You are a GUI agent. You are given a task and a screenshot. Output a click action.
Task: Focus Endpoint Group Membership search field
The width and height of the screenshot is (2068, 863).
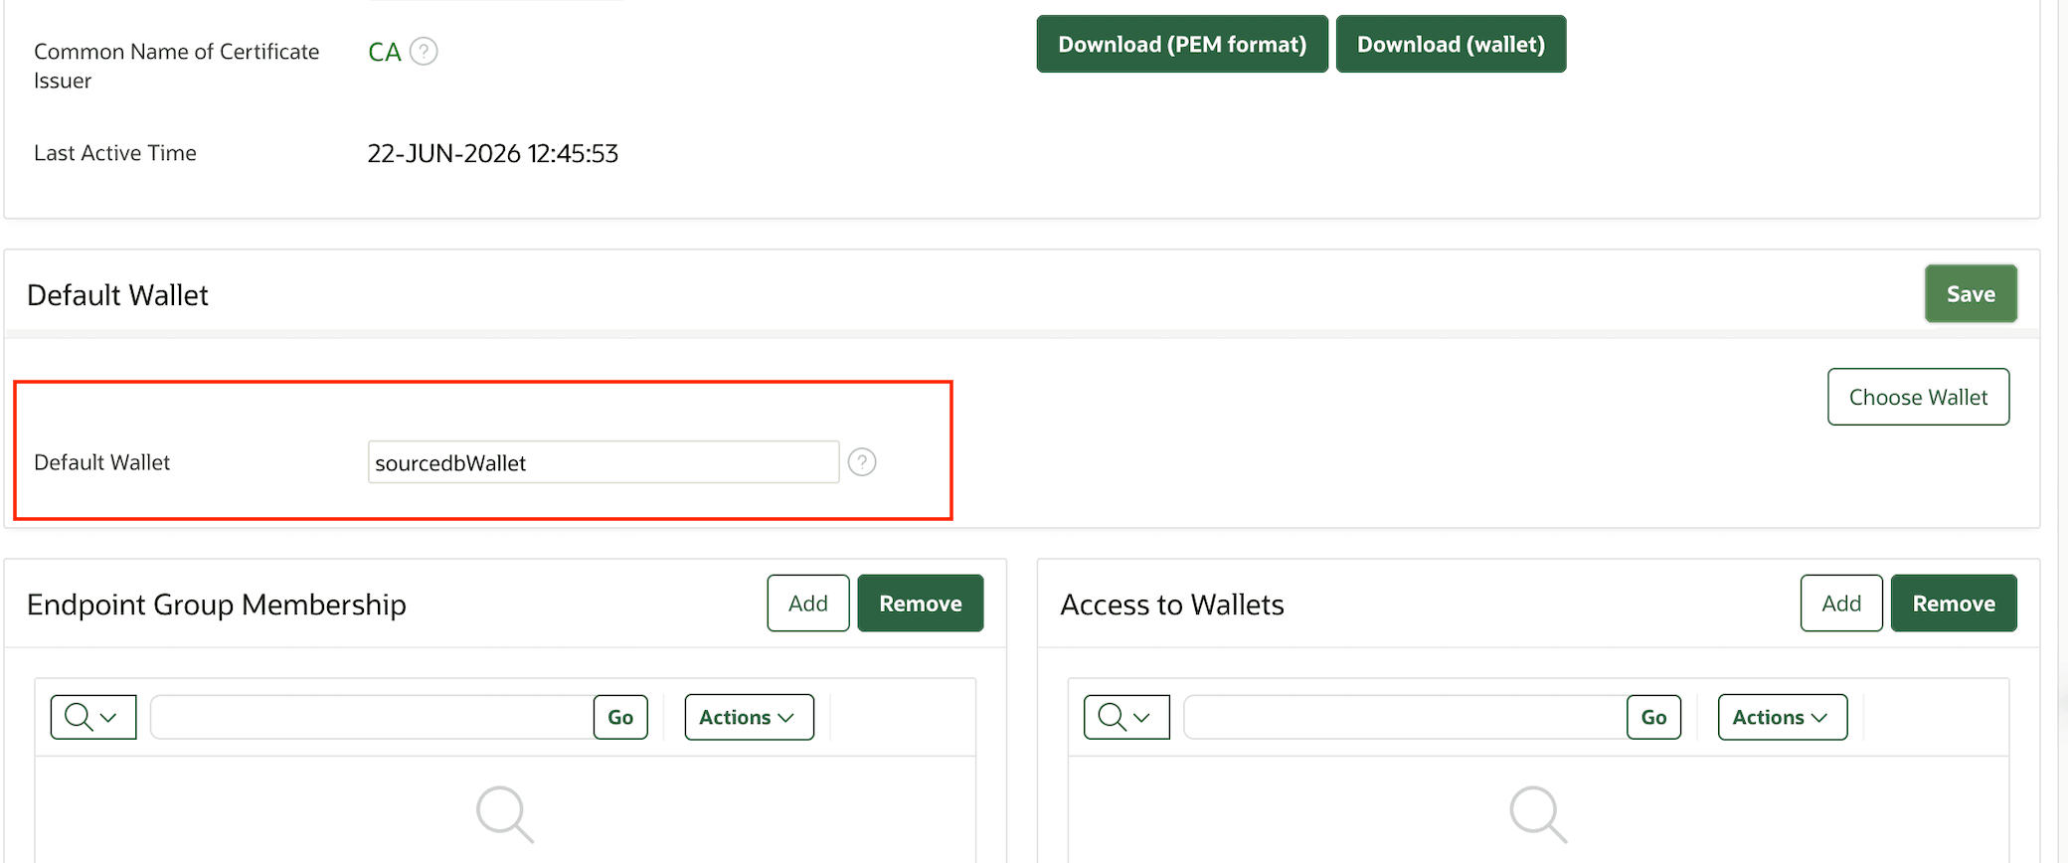[x=373, y=717]
